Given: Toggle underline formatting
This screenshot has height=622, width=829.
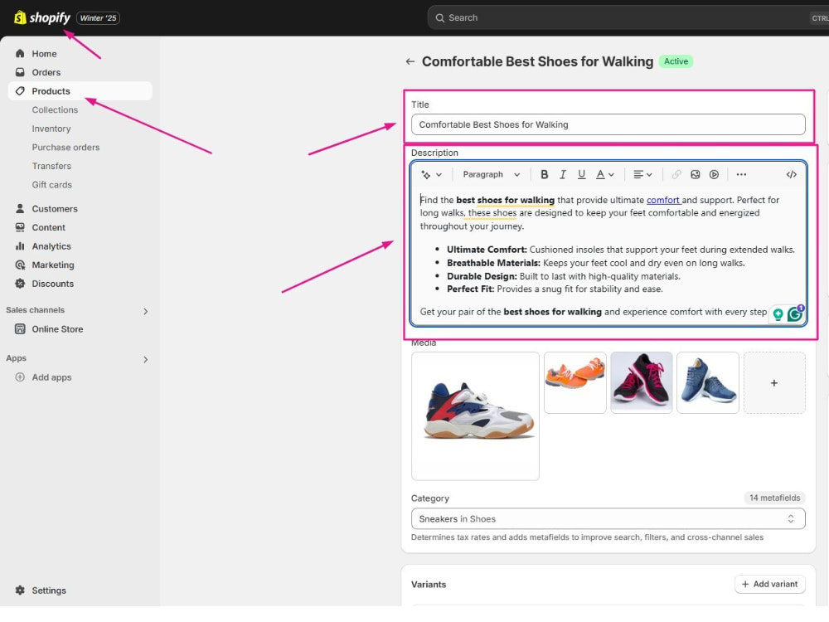Looking at the screenshot, I should coord(582,174).
